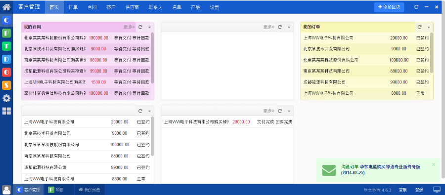Expand the 我的订单 block dropdown arrow

click(429, 27)
